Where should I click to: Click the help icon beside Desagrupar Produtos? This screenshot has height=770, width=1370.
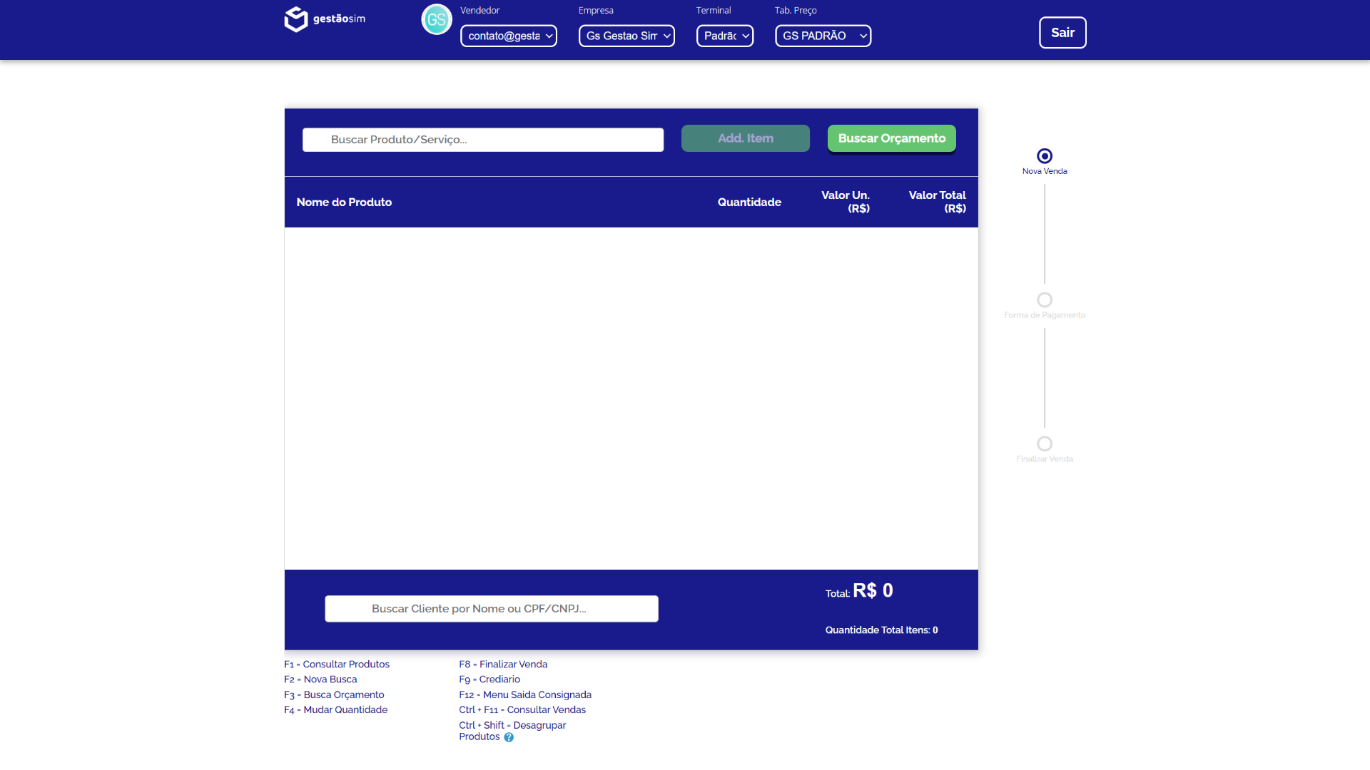pyautogui.click(x=509, y=737)
